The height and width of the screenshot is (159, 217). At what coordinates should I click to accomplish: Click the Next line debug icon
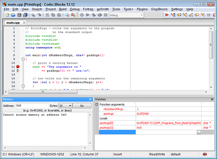pyautogui.click(x=179, y=15)
